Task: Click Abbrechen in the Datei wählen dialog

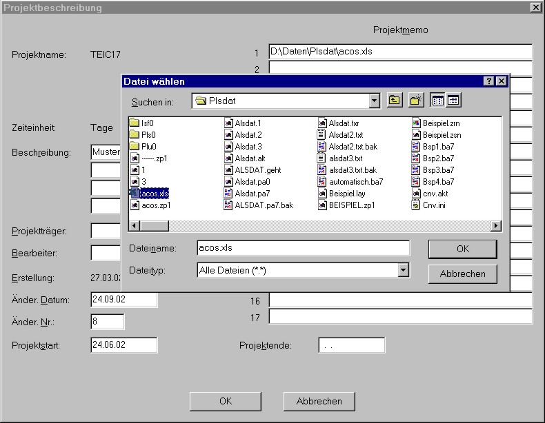Action: click(463, 274)
